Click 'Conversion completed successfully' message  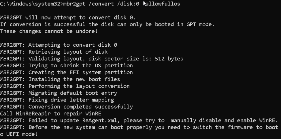[x=81, y=107]
